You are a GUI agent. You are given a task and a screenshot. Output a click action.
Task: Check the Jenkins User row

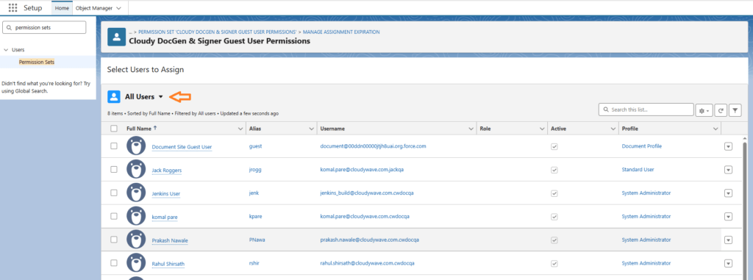[114, 193]
